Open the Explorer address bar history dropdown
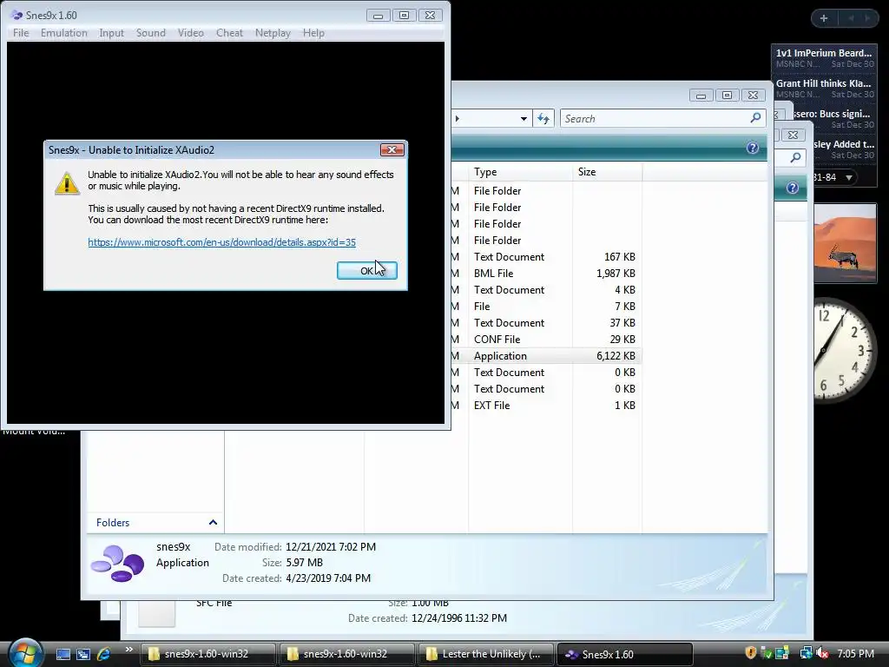This screenshot has height=667, width=889. click(524, 118)
